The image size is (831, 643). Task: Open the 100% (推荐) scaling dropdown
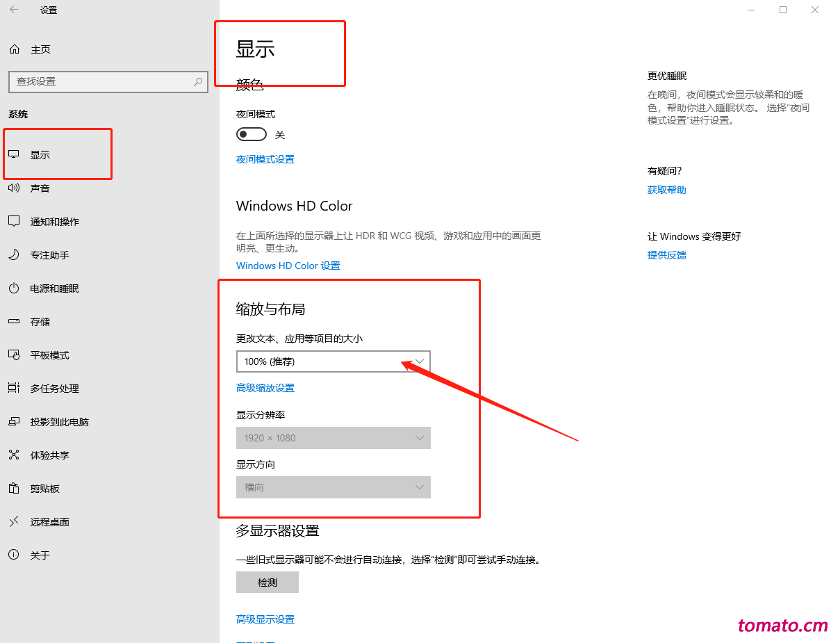tap(334, 361)
